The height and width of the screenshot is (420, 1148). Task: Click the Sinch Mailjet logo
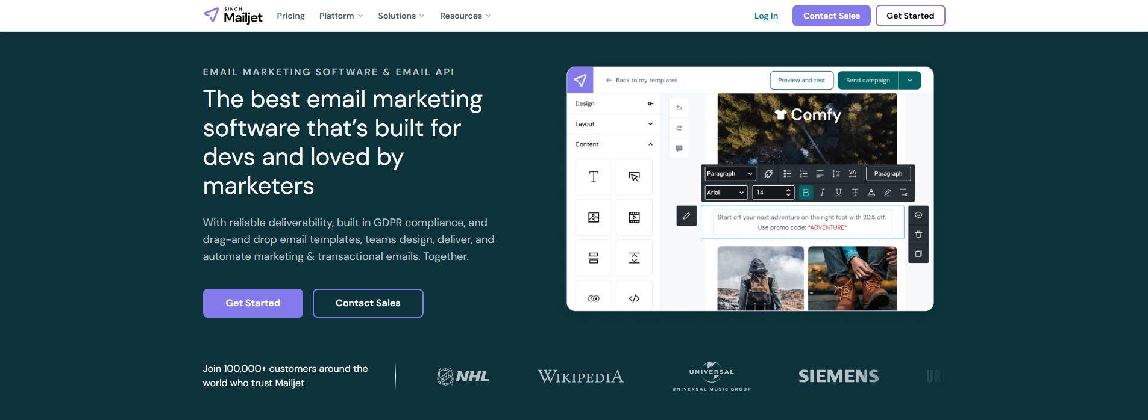pyautogui.click(x=233, y=16)
